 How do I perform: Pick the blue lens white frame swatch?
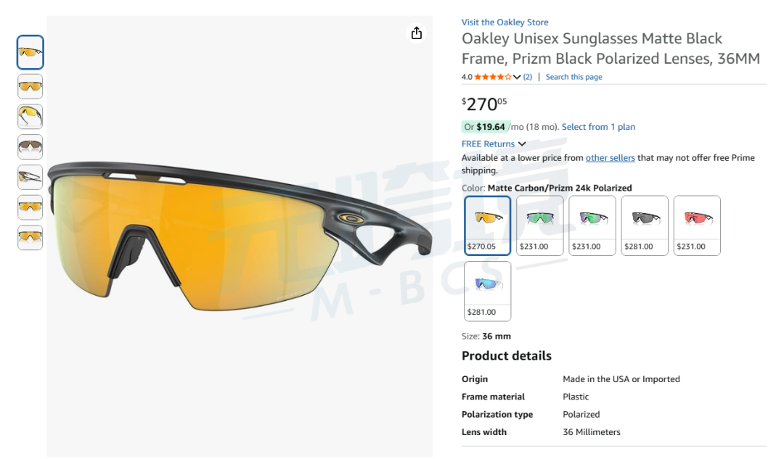coord(488,291)
